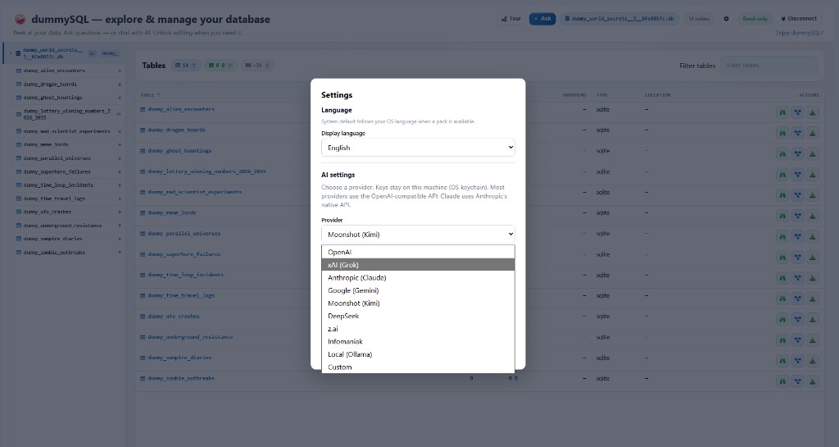This screenshot has height=447, width=839.
Task: Export dummy_meme_lords with download icon
Action: [x=812, y=216]
